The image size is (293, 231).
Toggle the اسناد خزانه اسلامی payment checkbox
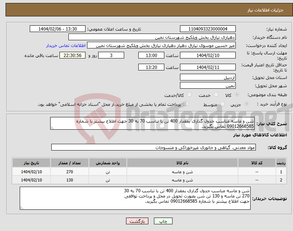186,103
